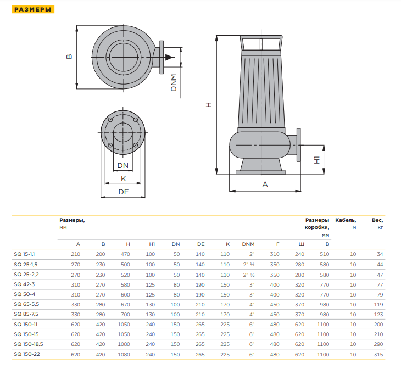Screen dimensions: 401x369
Task: Select the top-view pump drawing with concentric circles
Action: (x=121, y=56)
